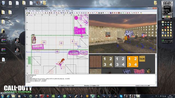Viewport: 175px width, 98px height.
Task: Open the Adobe Photoshop desktop shortcut
Action: [x=10, y=4]
